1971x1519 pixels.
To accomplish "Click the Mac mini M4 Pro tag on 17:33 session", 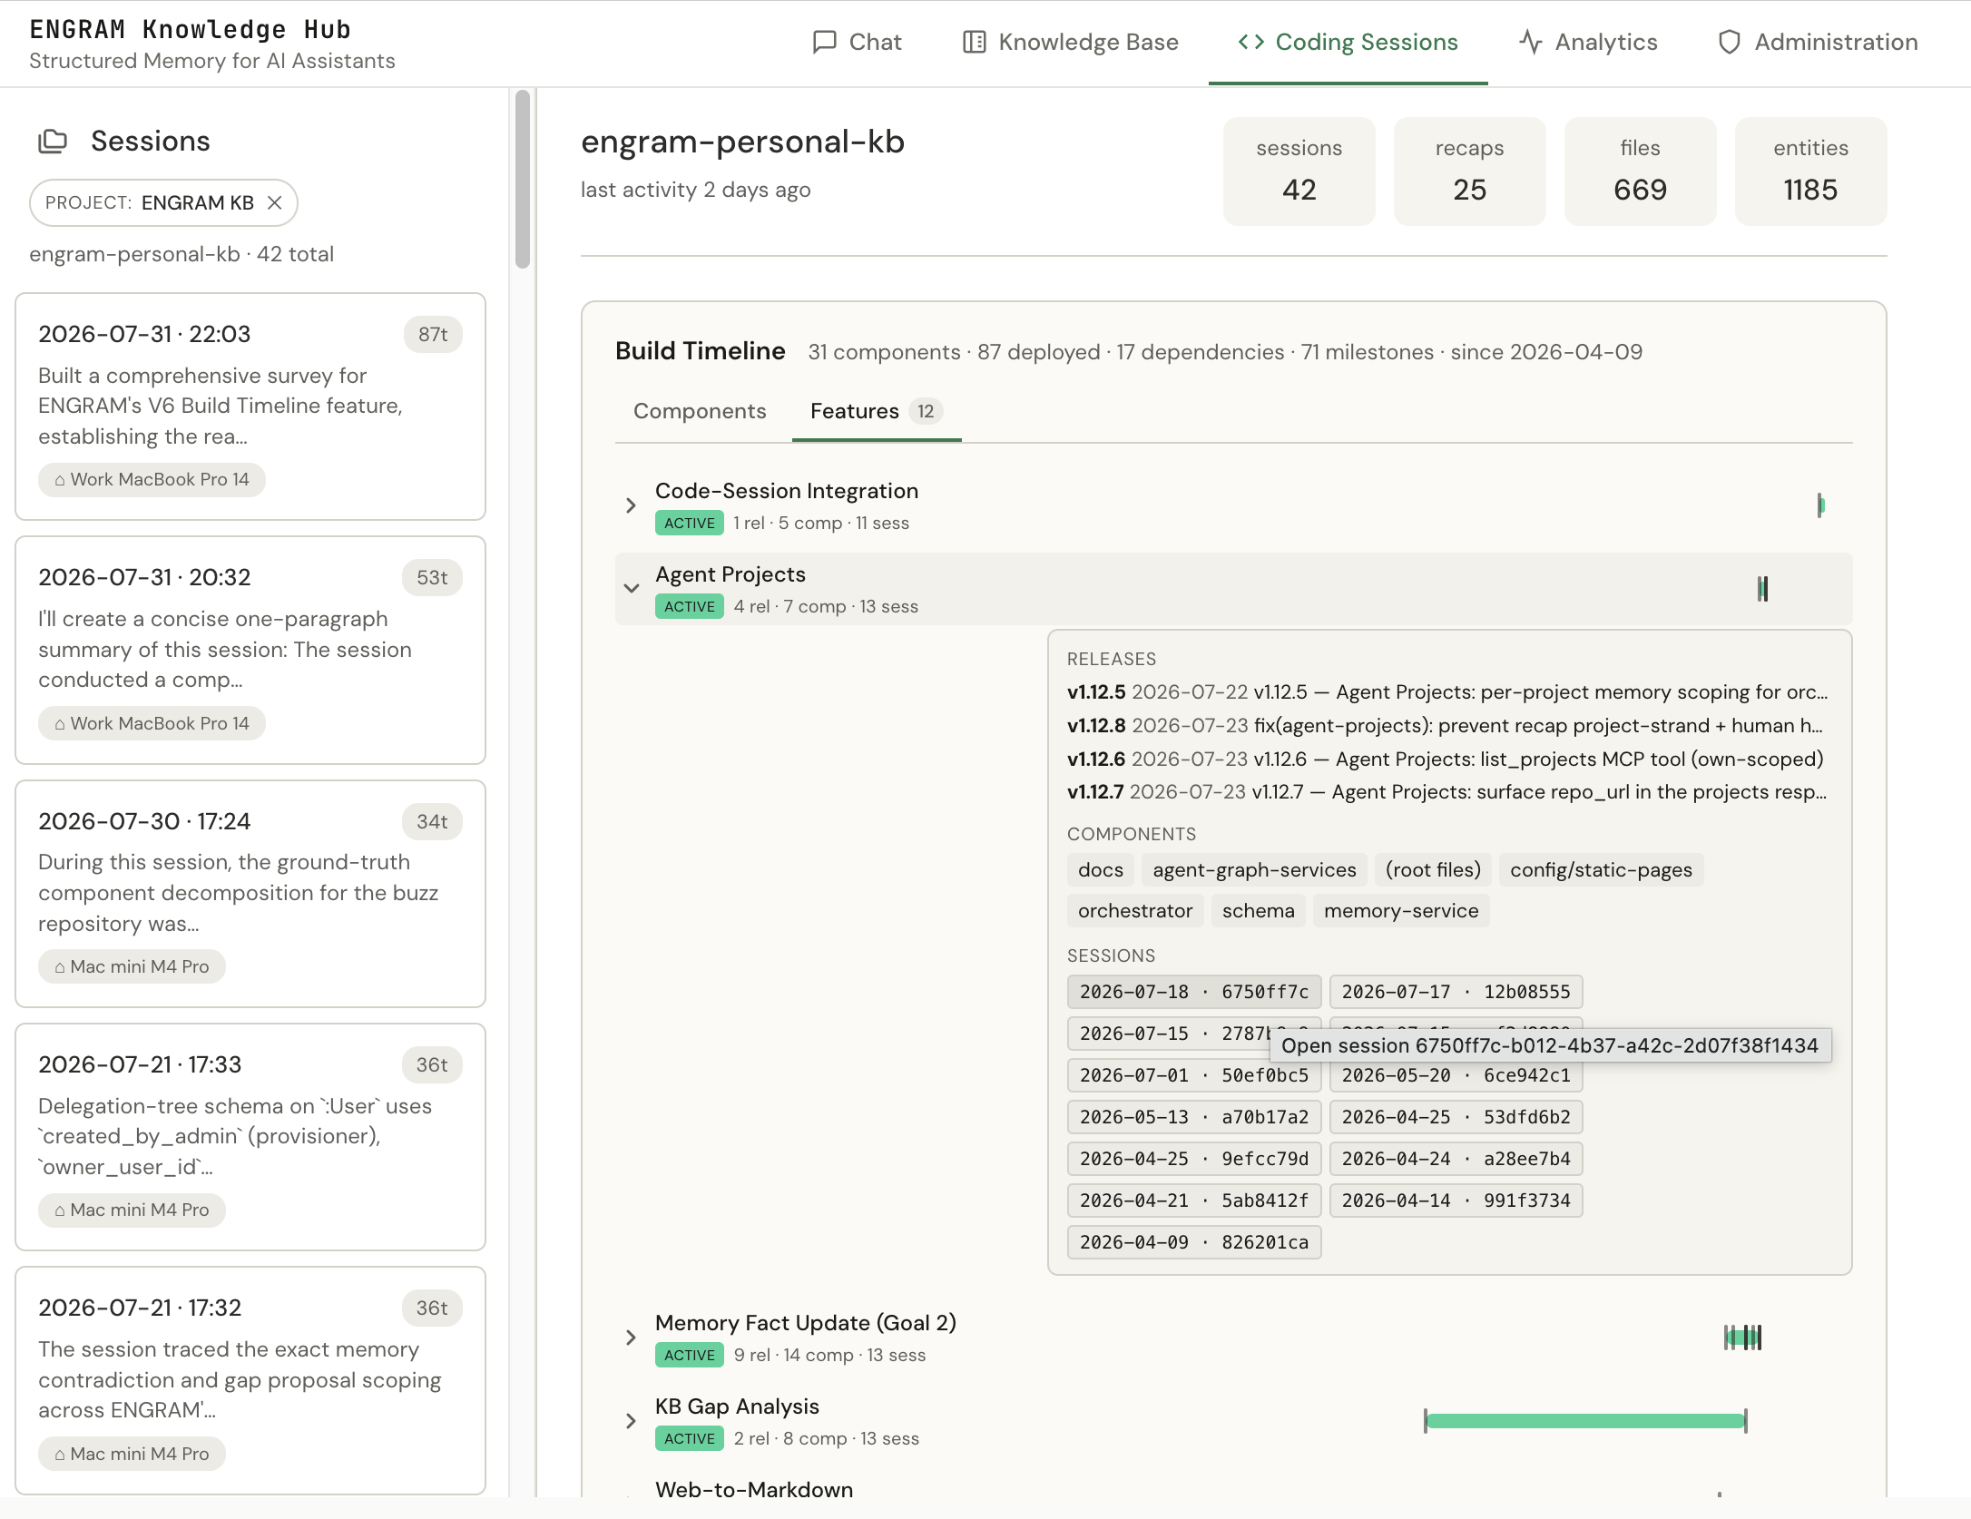I will [132, 1210].
